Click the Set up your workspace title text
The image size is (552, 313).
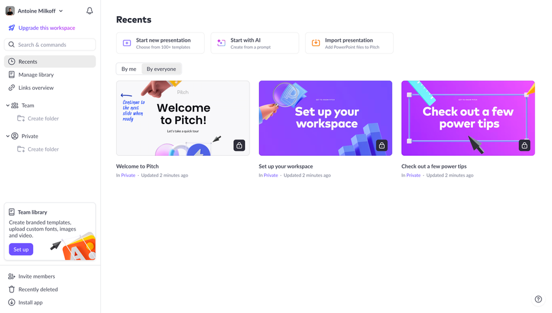[286, 166]
